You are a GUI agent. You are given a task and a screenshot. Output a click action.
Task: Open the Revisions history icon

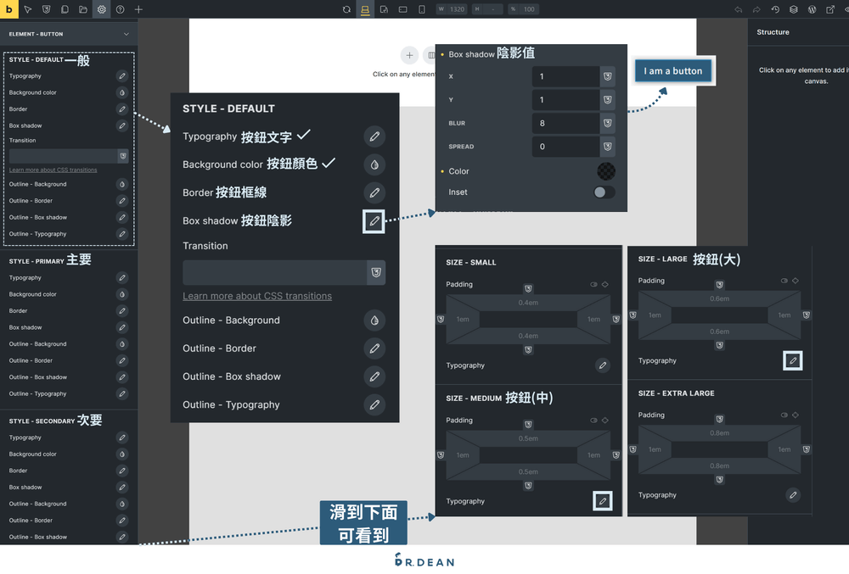pyautogui.click(x=775, y=9)
